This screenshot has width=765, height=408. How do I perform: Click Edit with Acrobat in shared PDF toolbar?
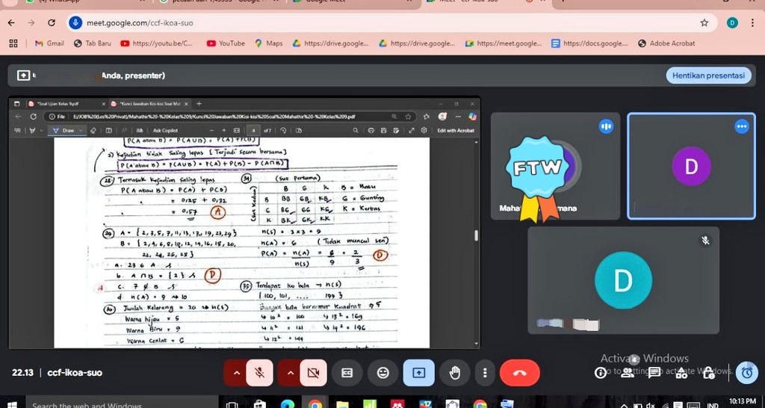coord(456,131)
